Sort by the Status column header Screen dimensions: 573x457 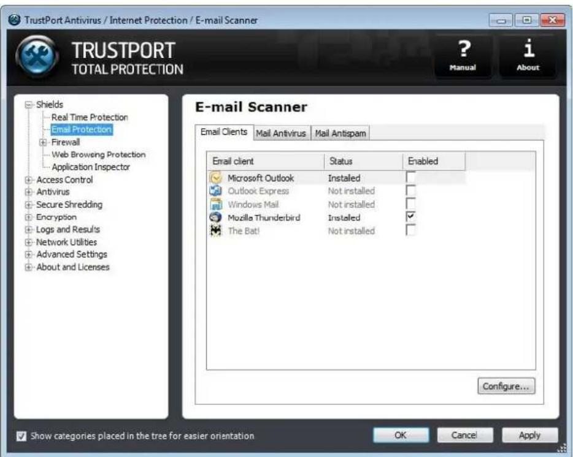(364, 161)
